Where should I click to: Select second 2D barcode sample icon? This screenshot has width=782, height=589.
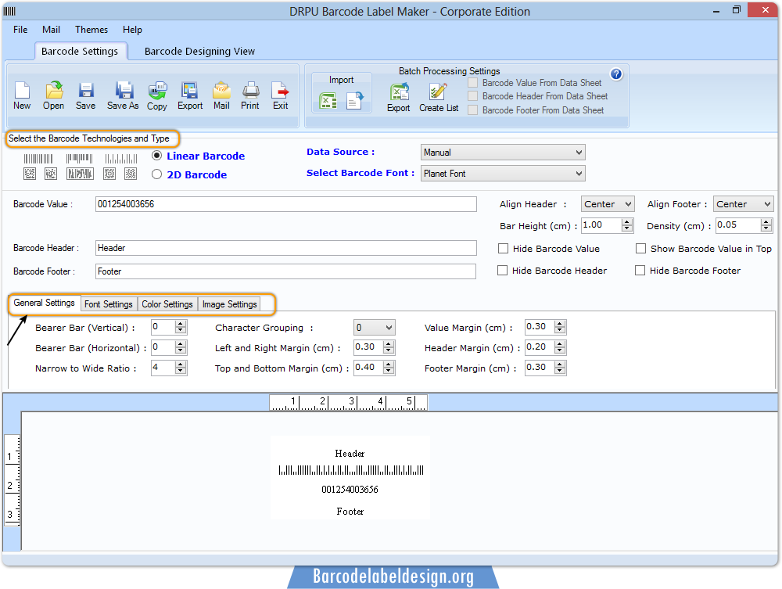[x=51, y=174]
